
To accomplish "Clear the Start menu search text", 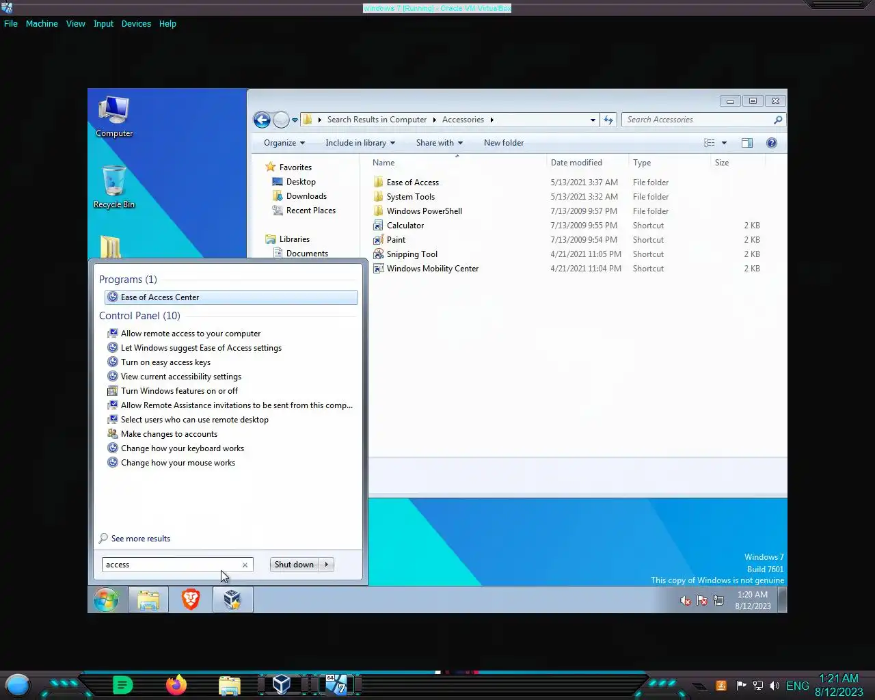I will tap(245, 565).
